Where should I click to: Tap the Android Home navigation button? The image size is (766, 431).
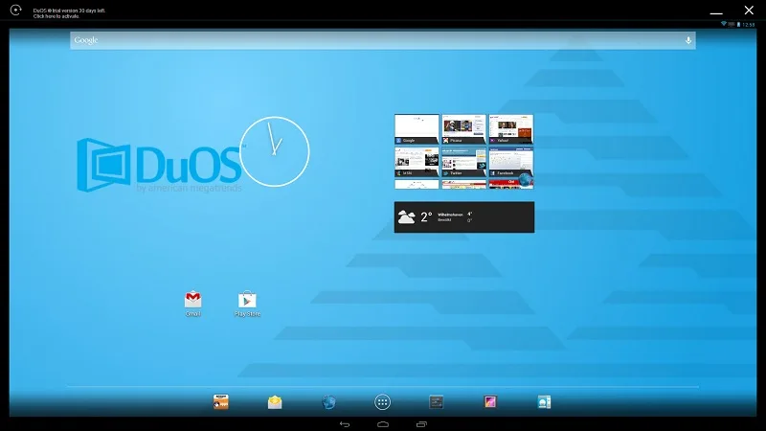[x=383, y=424]
